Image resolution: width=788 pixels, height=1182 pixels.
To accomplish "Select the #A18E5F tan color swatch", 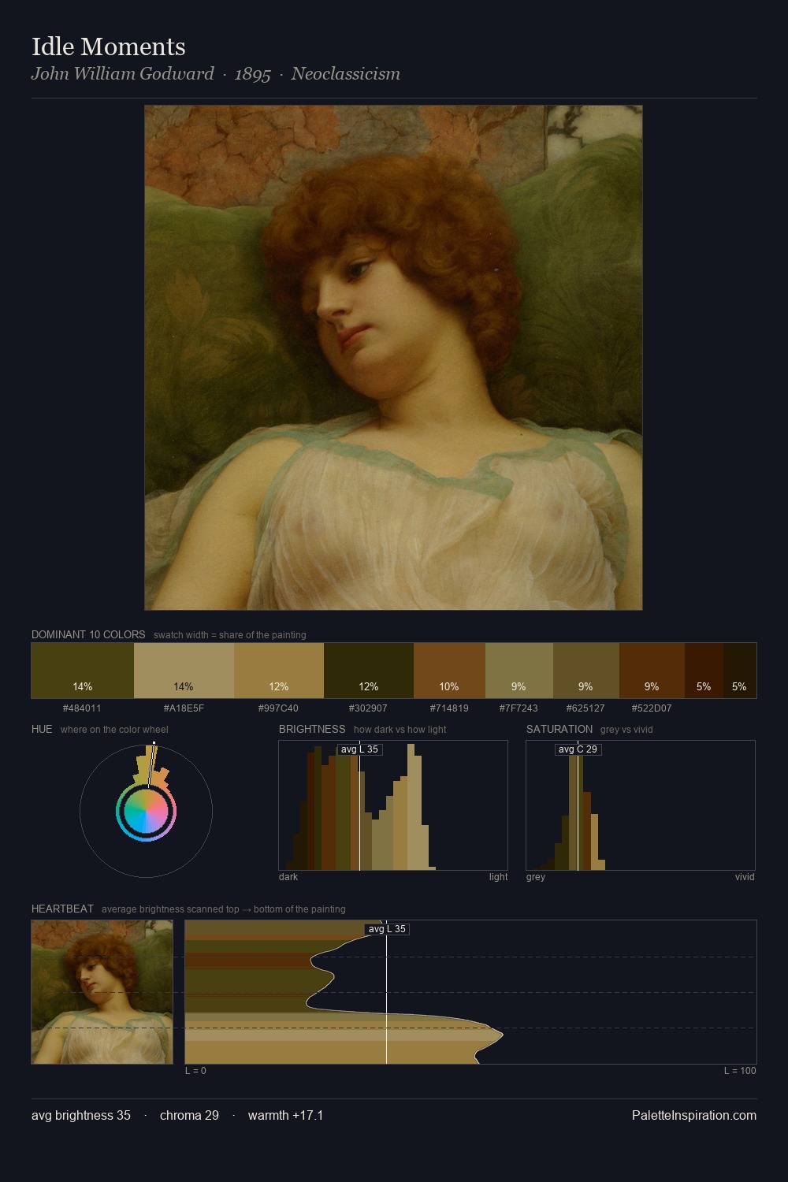I will point(184,671).
